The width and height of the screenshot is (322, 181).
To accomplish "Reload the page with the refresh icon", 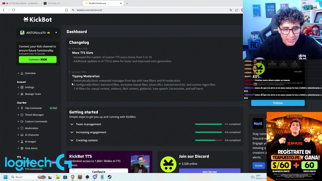I will [x=14, y=10].
